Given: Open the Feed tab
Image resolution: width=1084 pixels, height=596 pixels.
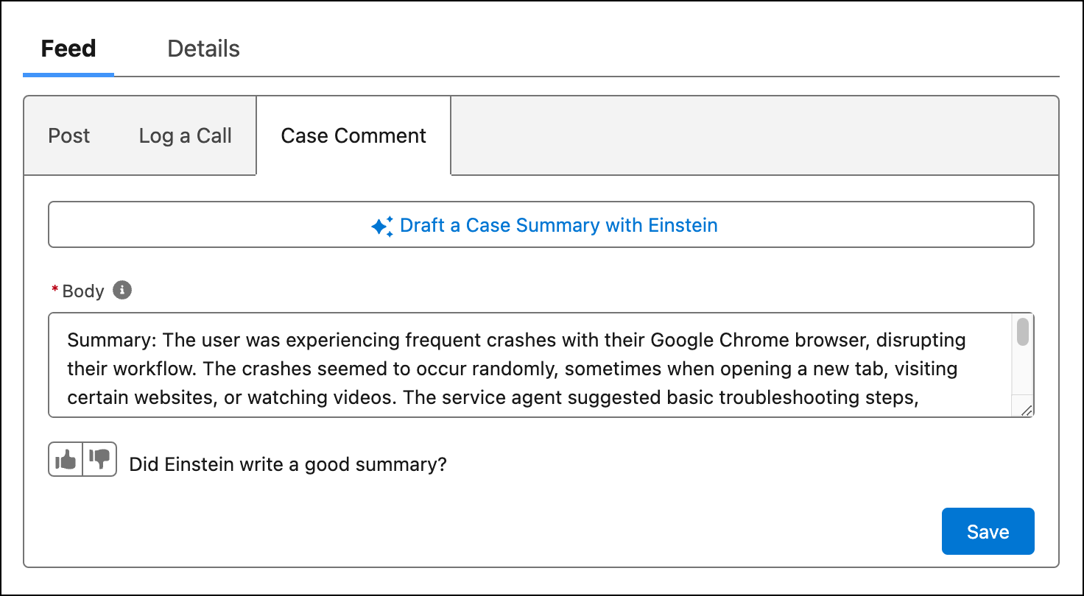Looking at the screenshot, I should 68,49.
